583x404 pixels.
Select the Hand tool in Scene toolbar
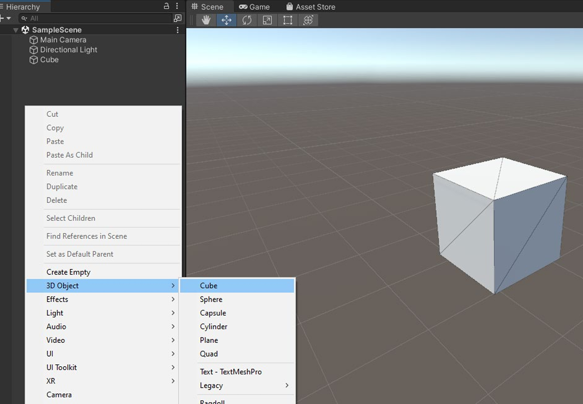206,20
